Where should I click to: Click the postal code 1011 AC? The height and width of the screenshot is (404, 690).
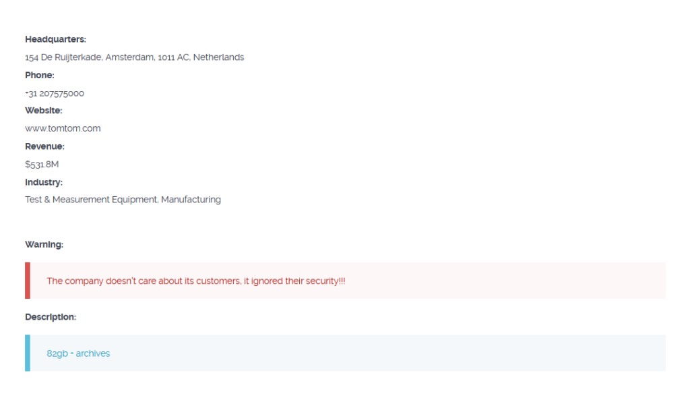coord(173,57)
